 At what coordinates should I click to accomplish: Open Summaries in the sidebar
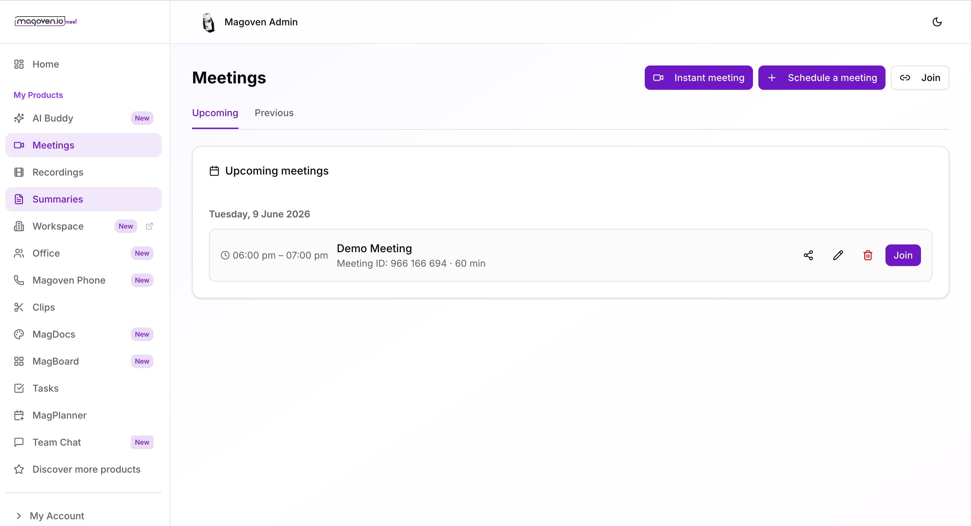(x=83, y=199)
